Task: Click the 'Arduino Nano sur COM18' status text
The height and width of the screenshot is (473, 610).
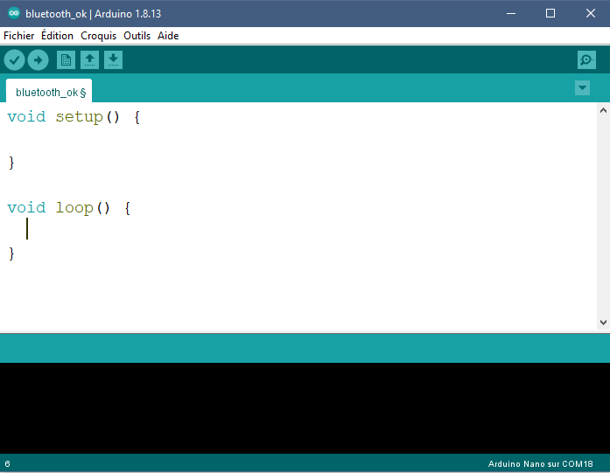Action: [x=540, y=463]
